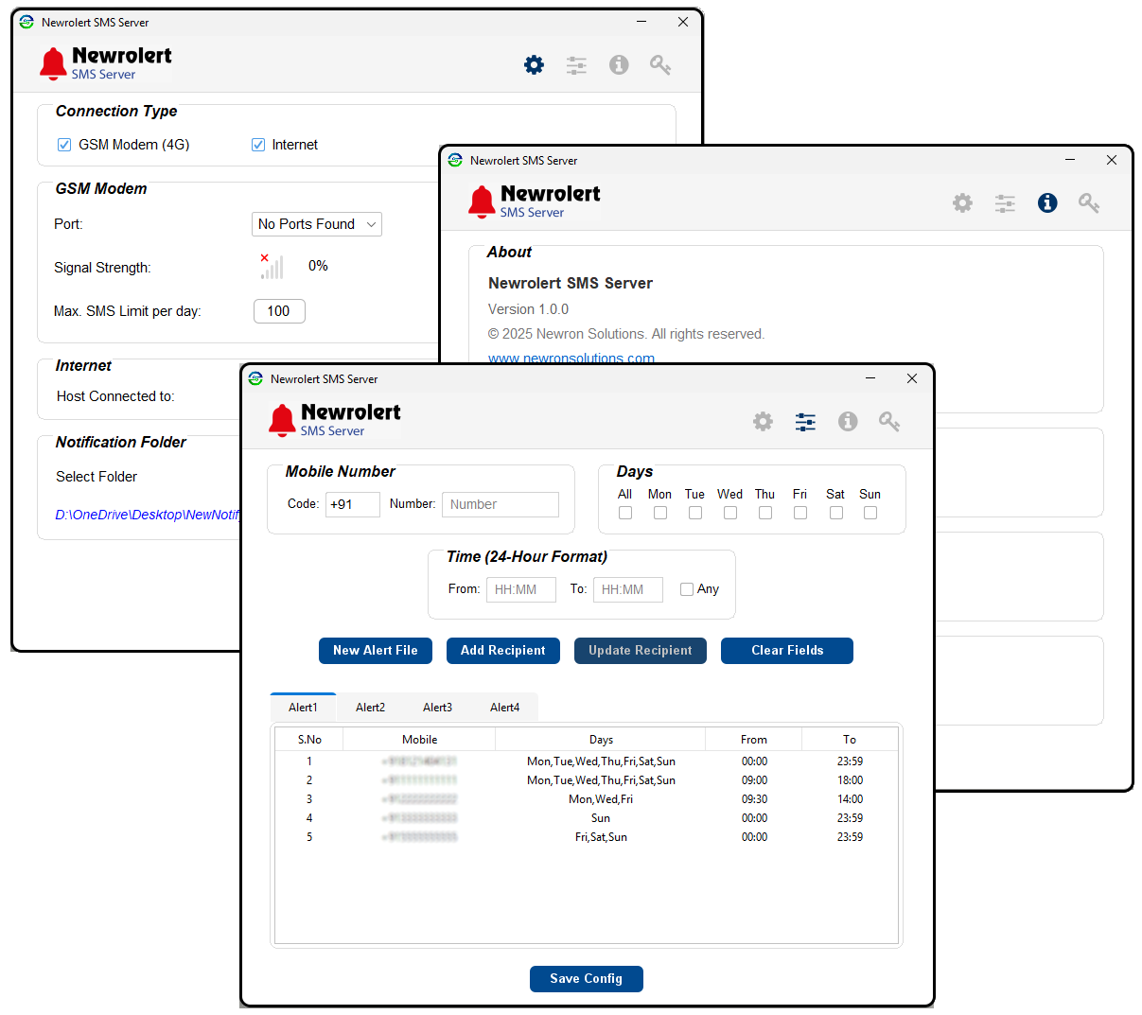
Task: Open the newronsolutions.com link in the About window
Action: click(571, 359)
